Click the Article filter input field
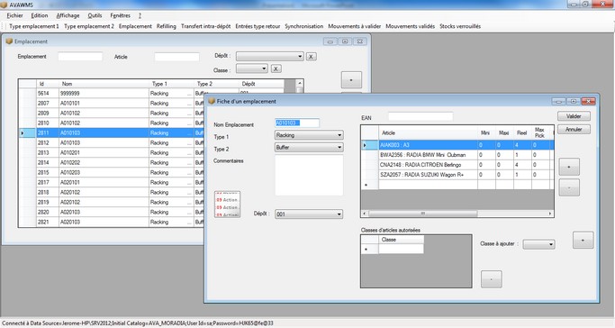Image resolution: width=615 pixels, height=328 pixels. pos(176,57)
